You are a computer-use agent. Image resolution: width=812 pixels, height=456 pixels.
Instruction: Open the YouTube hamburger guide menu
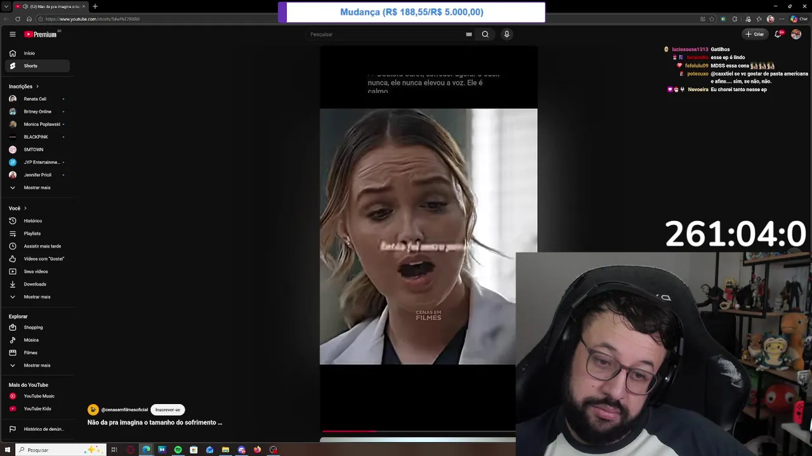pos(12,34)
